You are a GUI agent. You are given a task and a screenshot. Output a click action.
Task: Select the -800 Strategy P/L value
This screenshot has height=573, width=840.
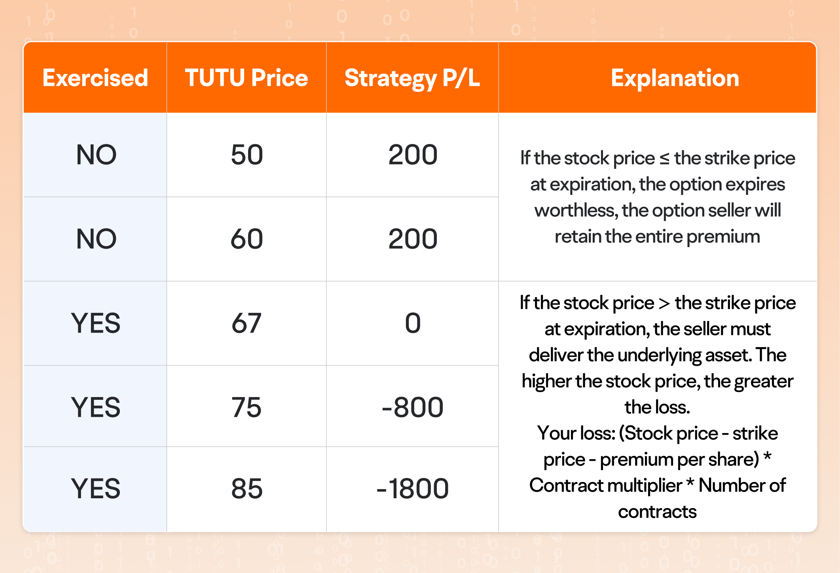coord(413,407)
